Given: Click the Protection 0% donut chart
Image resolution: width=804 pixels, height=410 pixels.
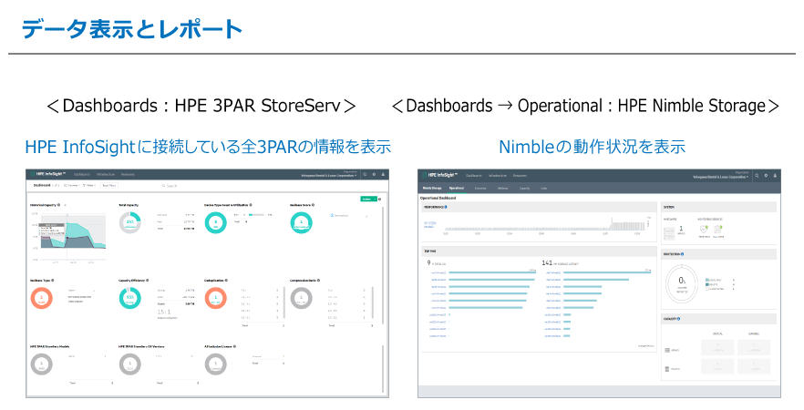Looking at the screenshot, I should point(682,282).
